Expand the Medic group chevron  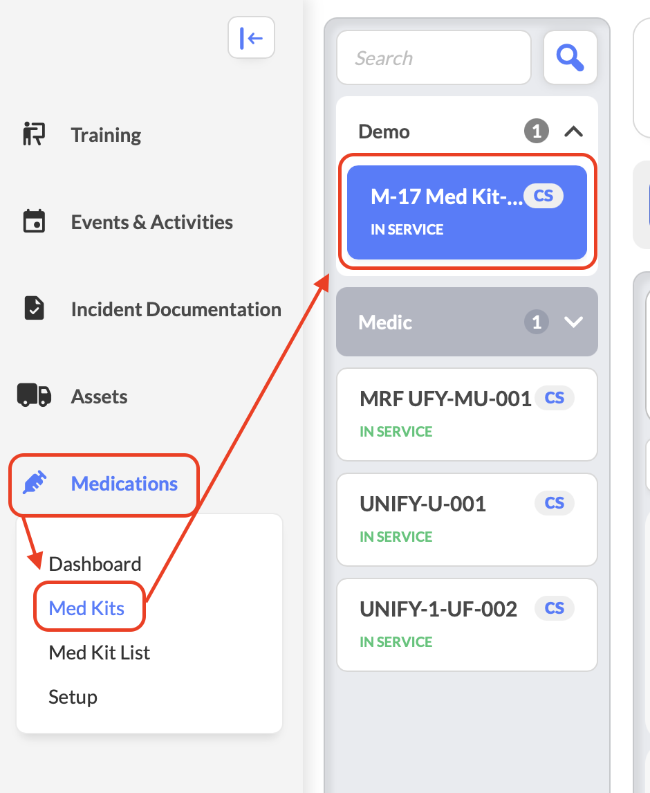[x=573, y=322]
